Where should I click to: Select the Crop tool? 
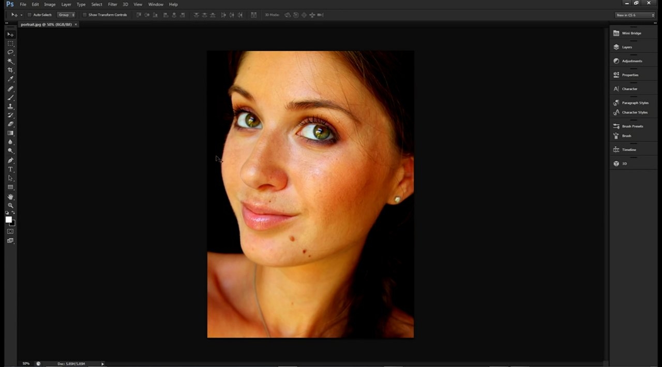click(x=10, y=70)
